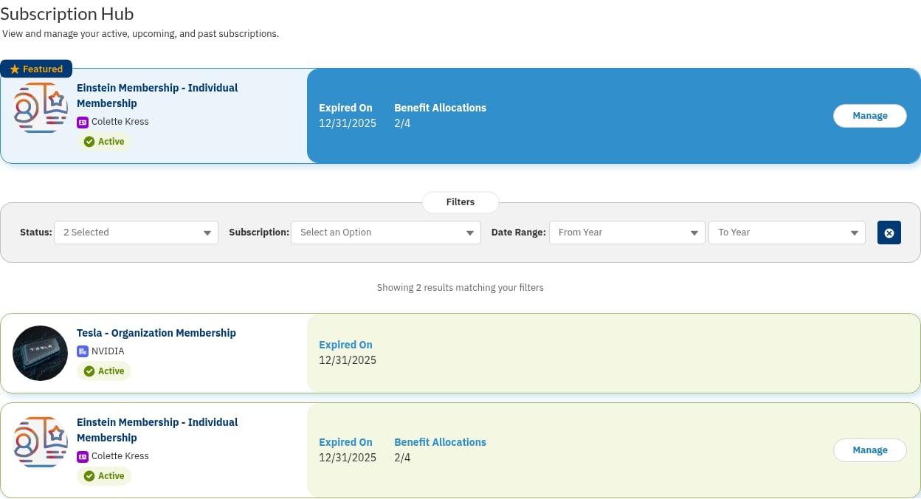The image size is (921, 499).
Task: Click 'Showing 2 results matching your filters' text
Action: [x=460, y=288]
